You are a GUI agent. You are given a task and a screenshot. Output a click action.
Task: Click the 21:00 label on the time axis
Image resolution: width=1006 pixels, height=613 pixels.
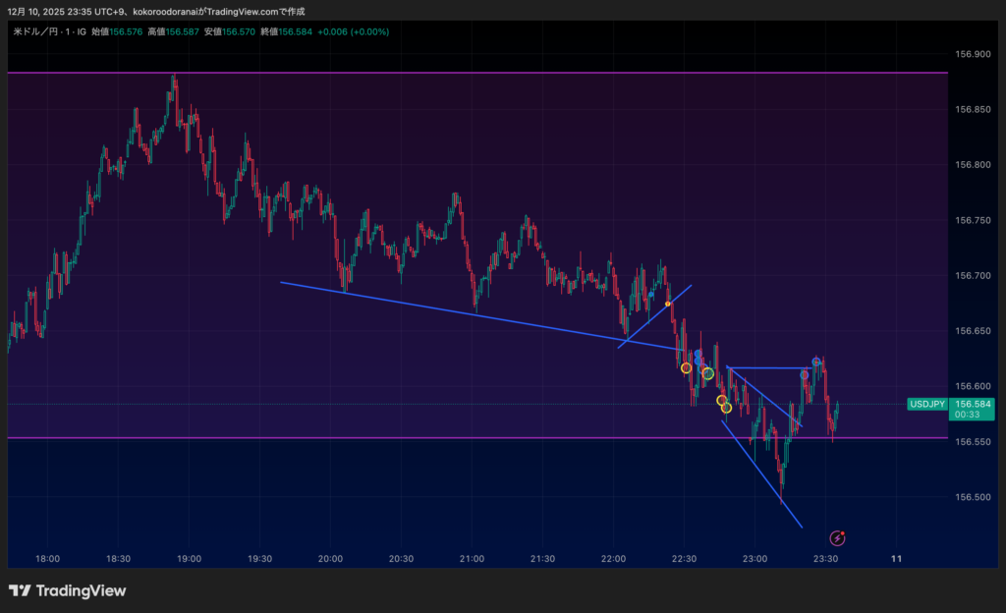pyautogui.click(x=472, y=558)
